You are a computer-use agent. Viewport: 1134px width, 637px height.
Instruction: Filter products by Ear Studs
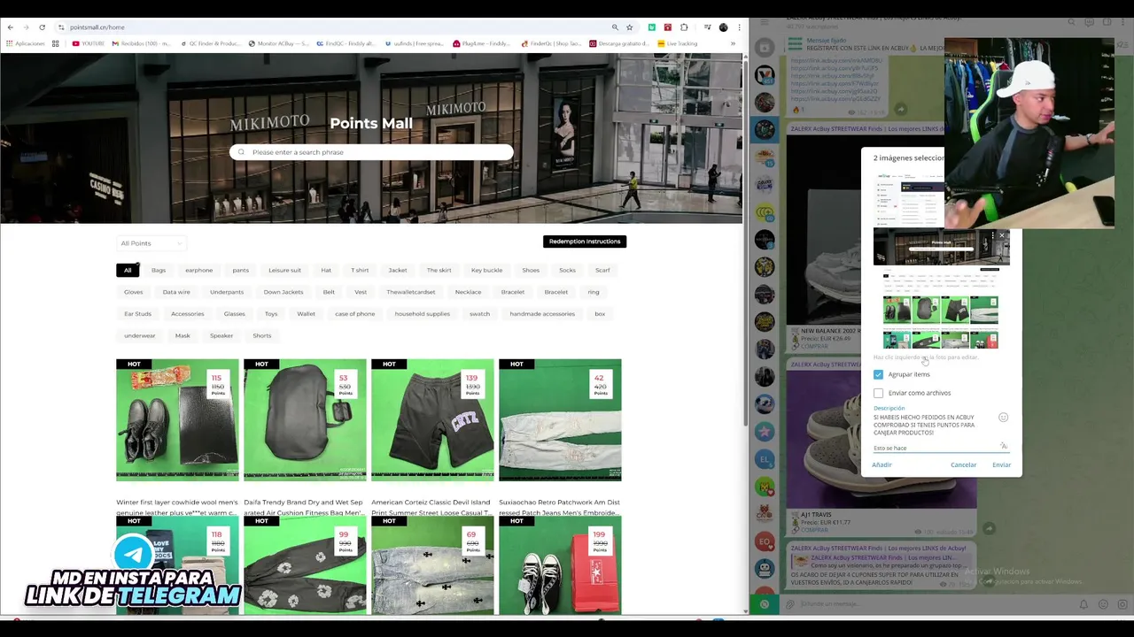[x=137, y=314]
